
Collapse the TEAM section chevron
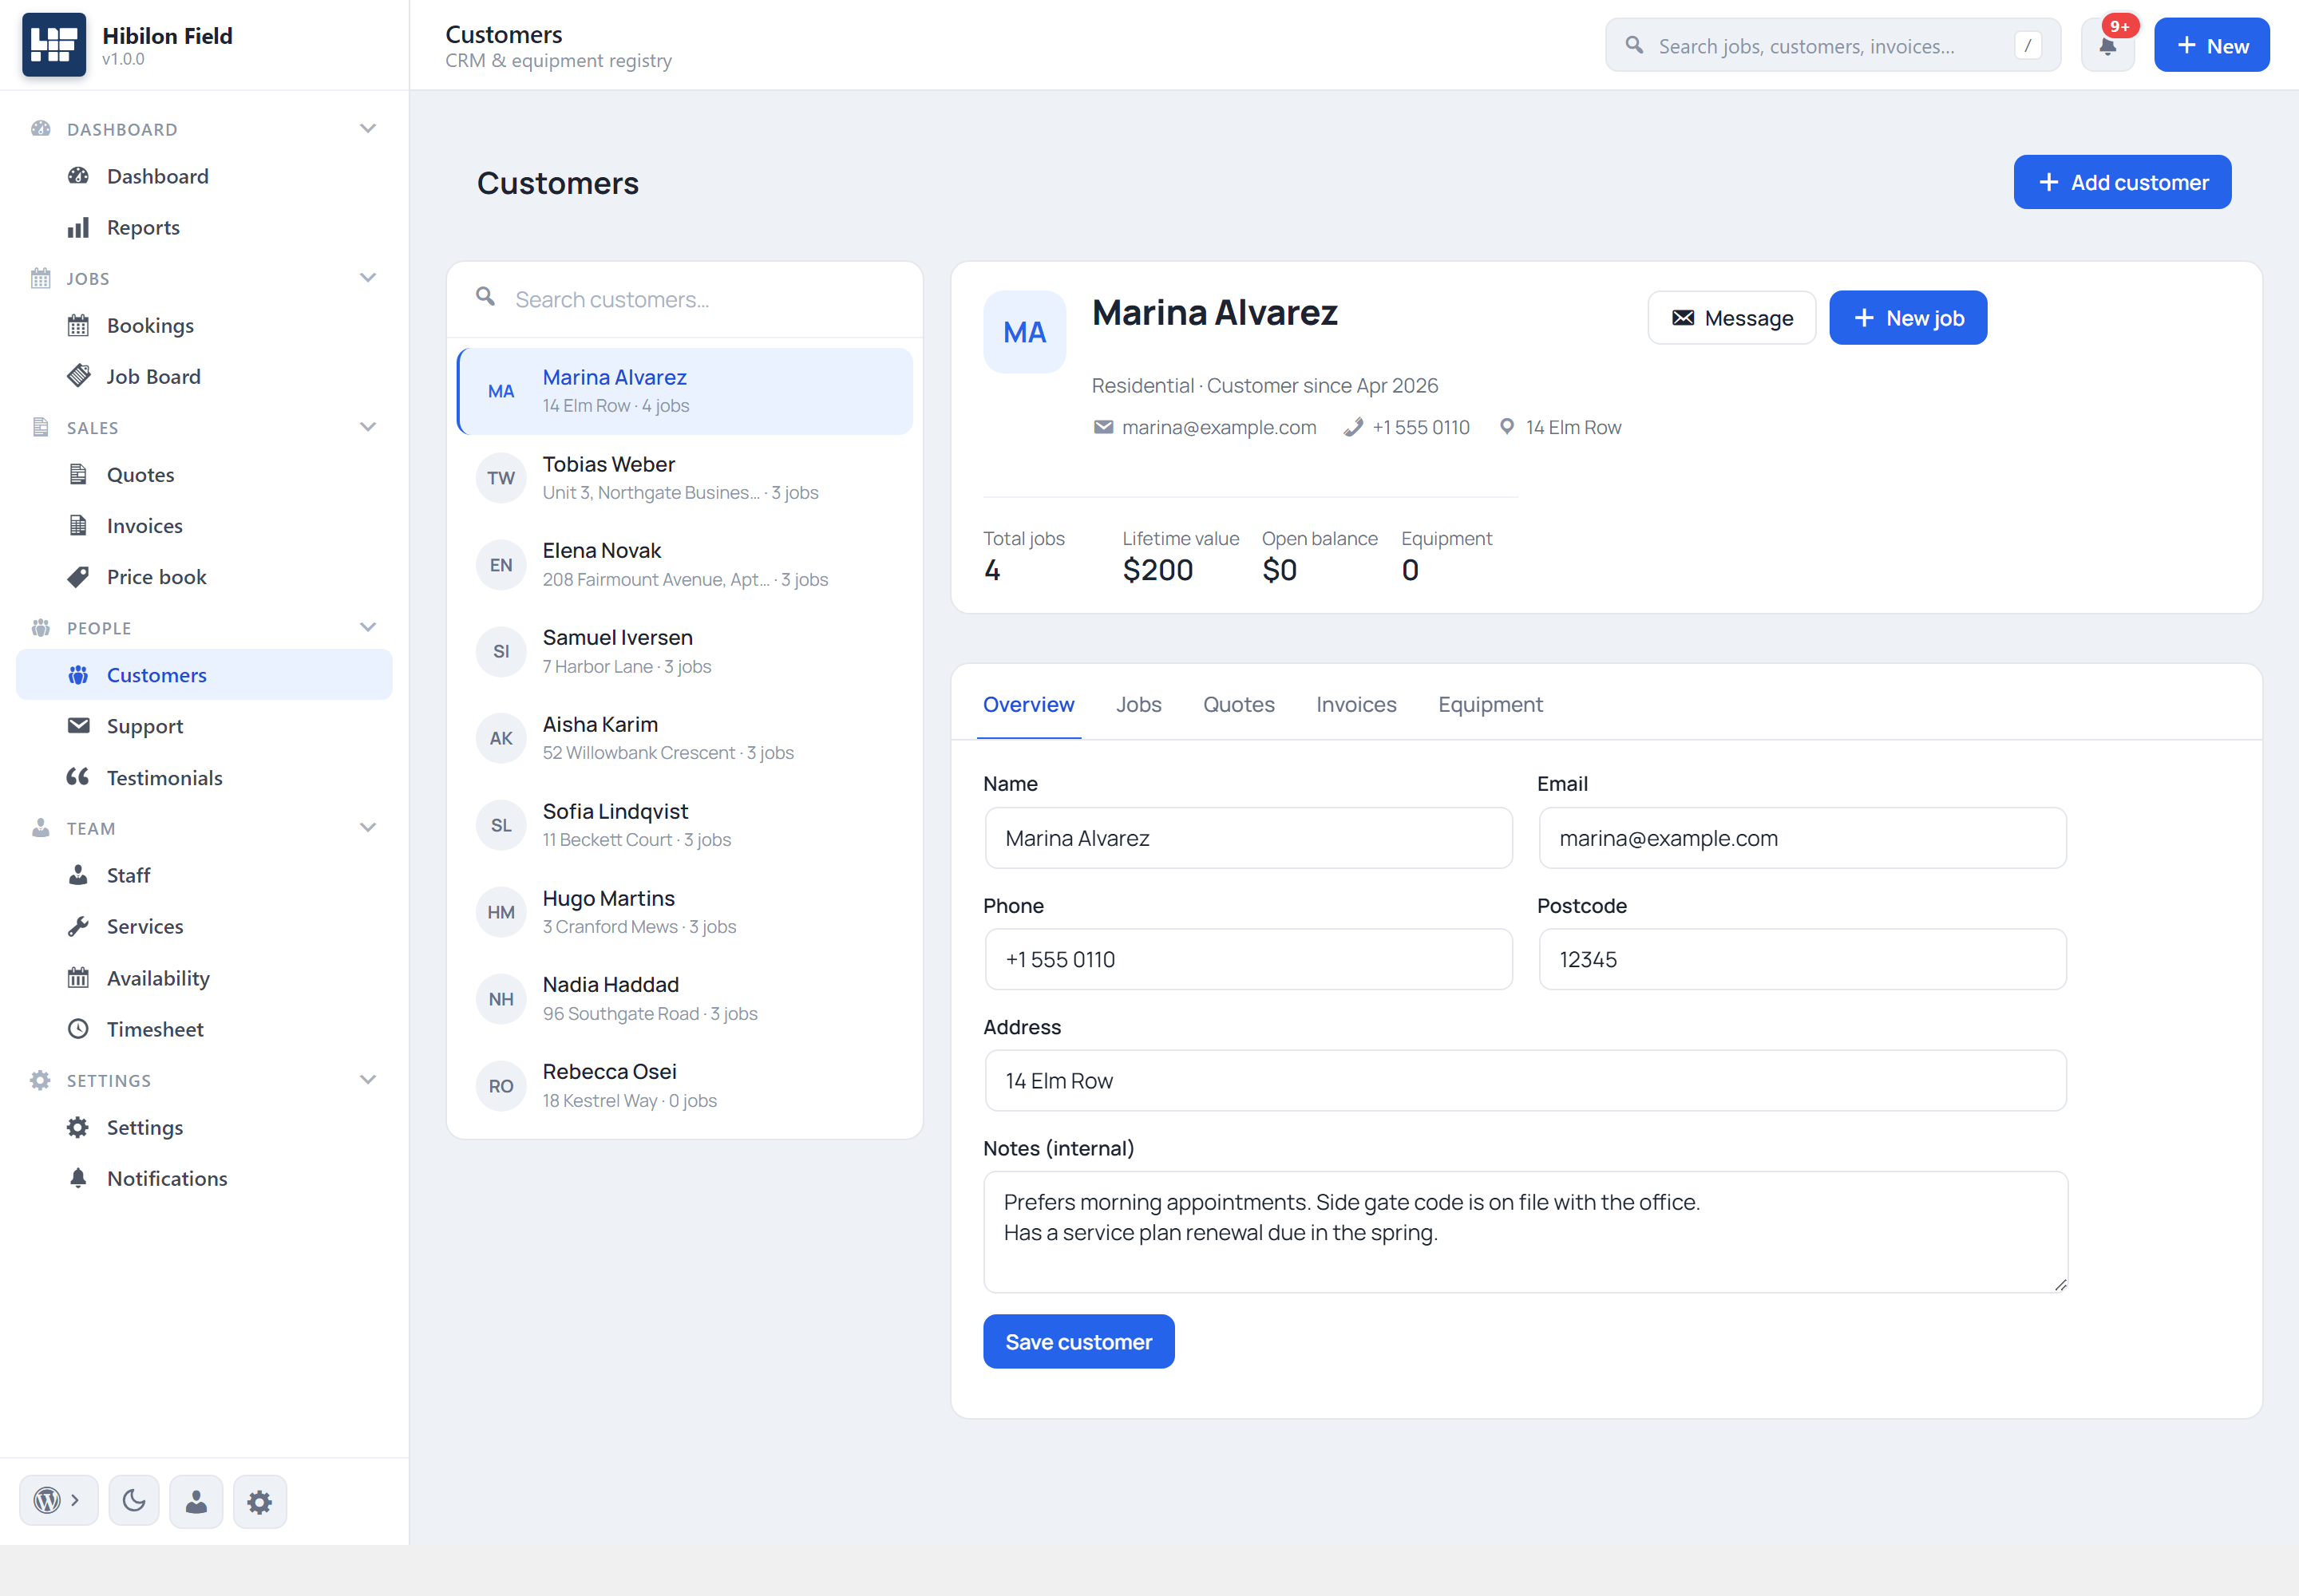coord(368,827)
